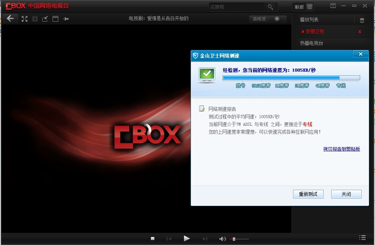The width and height of the screenshot is (375, 245).
Task: Adjust brightness using the sun icon
Action: [x=277, y=19]
